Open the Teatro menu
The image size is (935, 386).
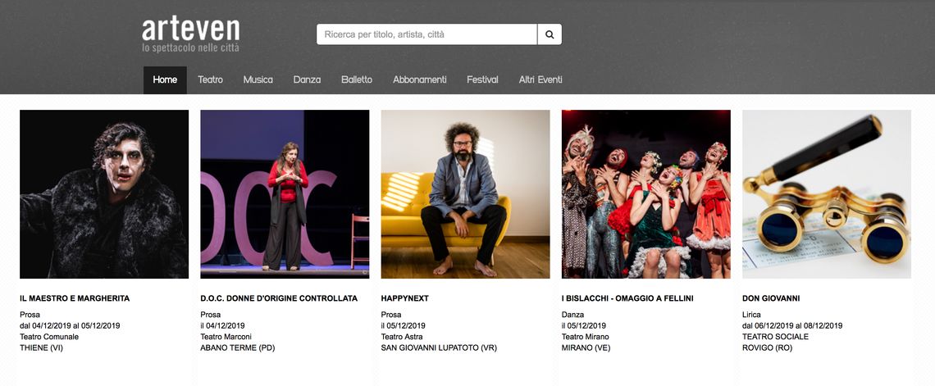tap(210, 80)
